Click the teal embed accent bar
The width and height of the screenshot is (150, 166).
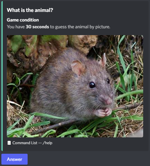point(2,76)
